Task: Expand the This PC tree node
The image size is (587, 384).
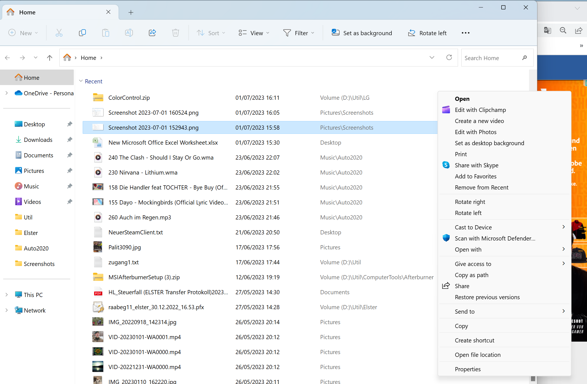Action: [x=7, y=295]
